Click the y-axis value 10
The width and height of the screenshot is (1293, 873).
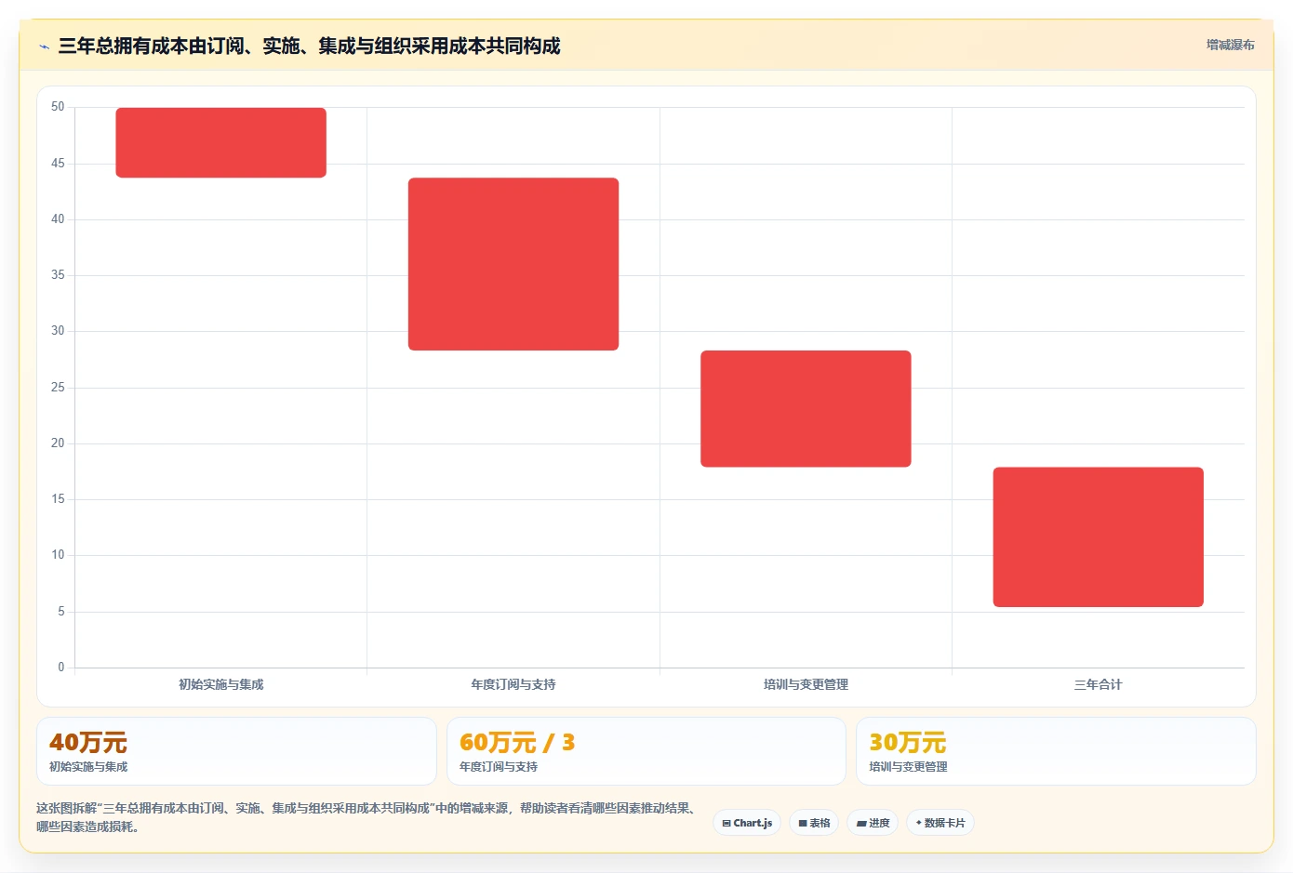[58, 555]
